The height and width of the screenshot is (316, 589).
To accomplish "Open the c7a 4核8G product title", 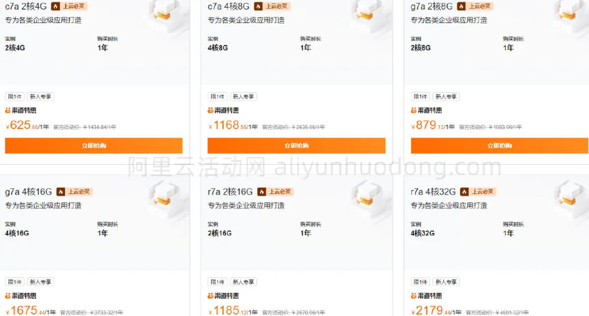I will point(229,6).
